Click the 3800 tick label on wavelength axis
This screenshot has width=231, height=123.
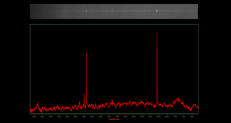pos(42,116)
